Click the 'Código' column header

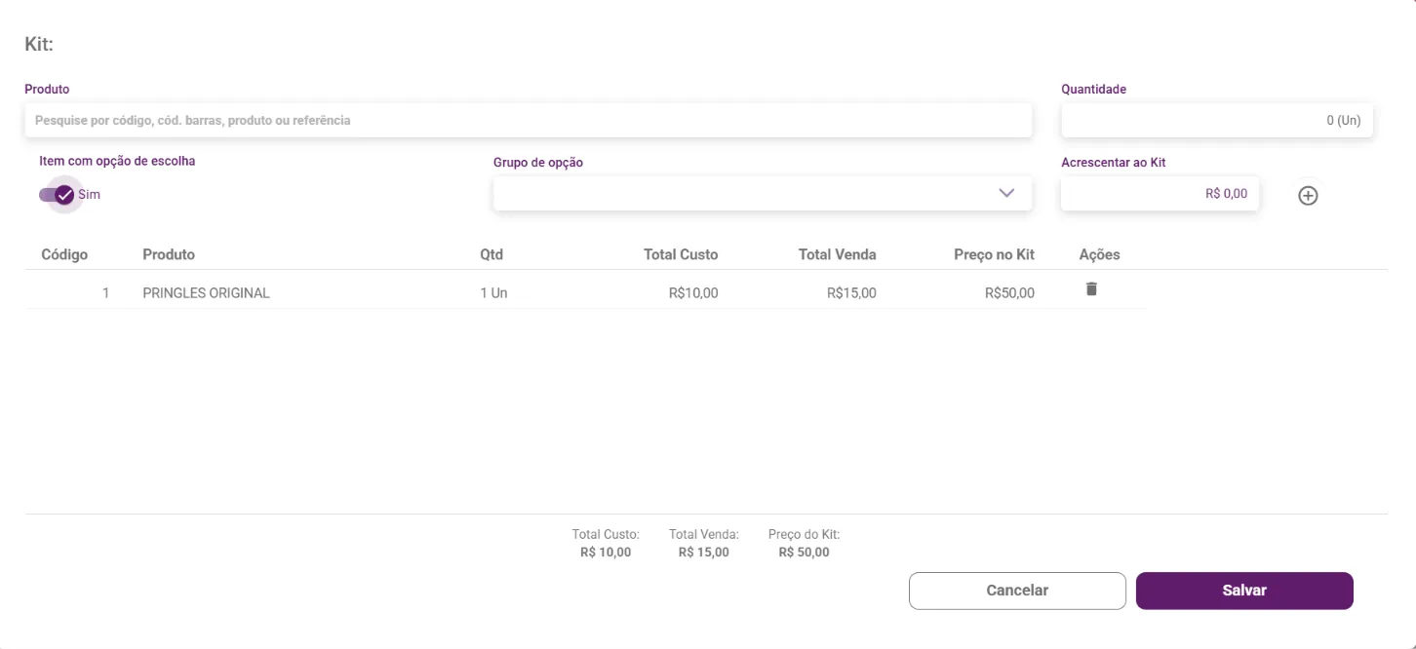pos(64,254)
